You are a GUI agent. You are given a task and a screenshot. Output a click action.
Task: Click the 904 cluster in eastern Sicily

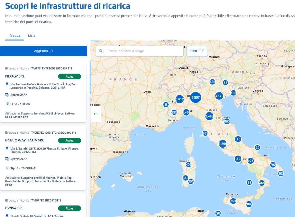[x=249, y=204]
